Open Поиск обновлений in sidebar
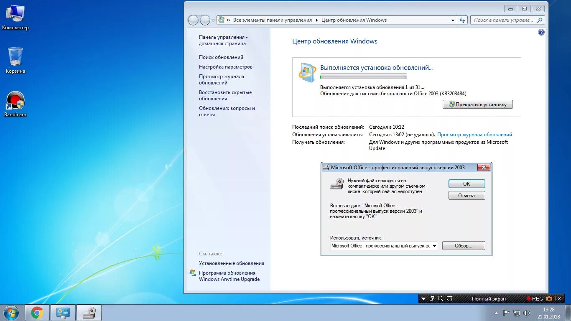571x321 pixels. point(221,57)
